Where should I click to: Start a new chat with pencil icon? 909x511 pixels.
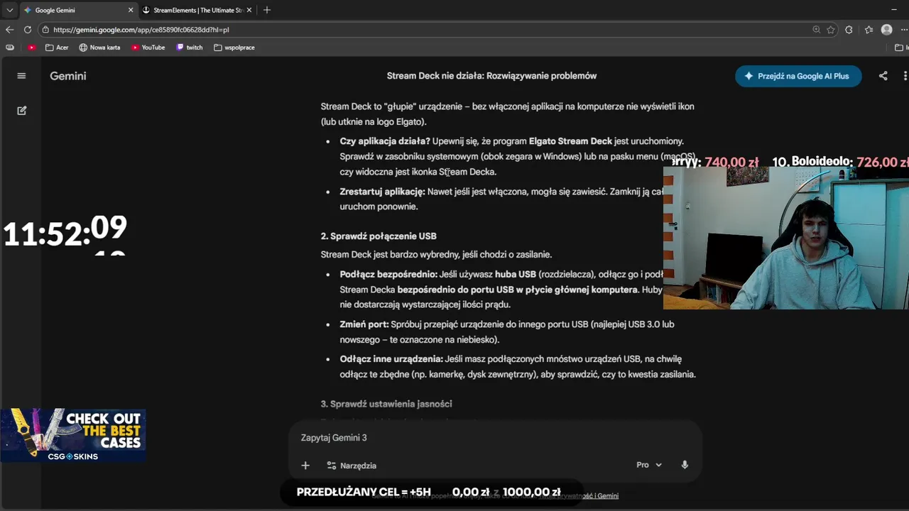tap(21, 111)
